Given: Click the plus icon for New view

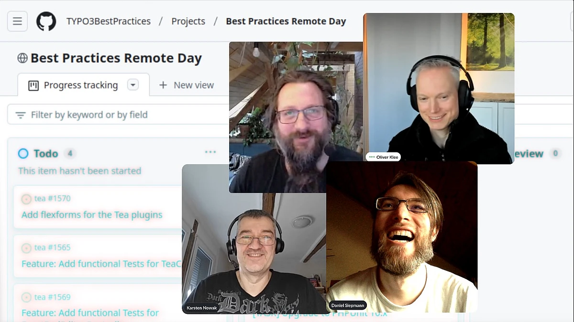Looking at the screenshot, I should coord(163,85).
